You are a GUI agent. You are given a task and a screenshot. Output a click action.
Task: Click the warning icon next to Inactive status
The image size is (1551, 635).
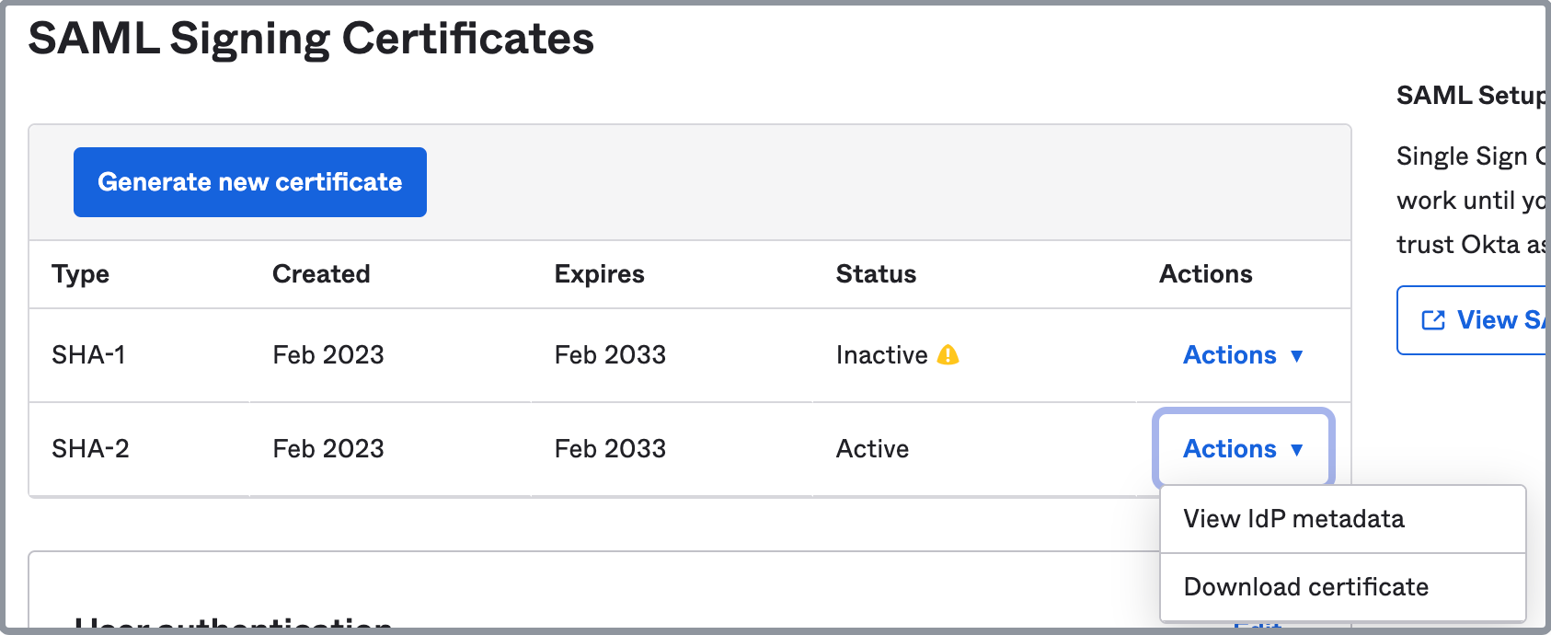[x=948, y=354]
